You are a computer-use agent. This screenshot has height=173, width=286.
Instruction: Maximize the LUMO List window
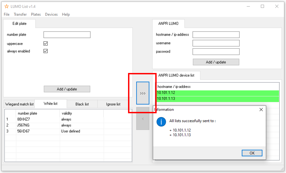click(263, 6)
